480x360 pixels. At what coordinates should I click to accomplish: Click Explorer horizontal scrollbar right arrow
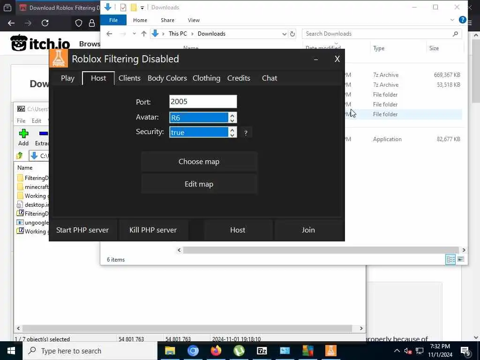(x=464, y=250)
